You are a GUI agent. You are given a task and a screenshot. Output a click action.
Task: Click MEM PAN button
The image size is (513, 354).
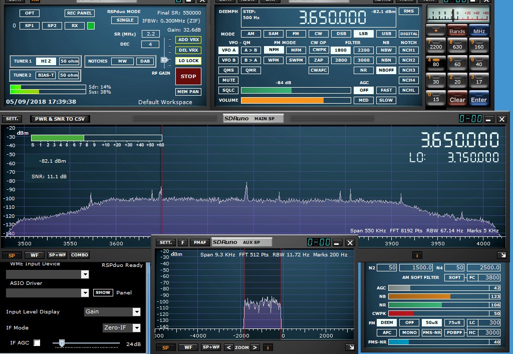click(188, 92)
